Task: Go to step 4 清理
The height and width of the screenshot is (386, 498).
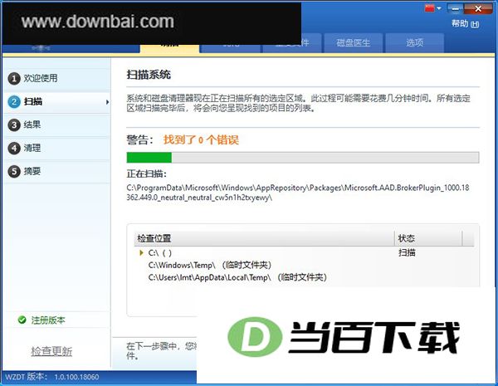Action: pyautogui.click(x=57, y=148)
